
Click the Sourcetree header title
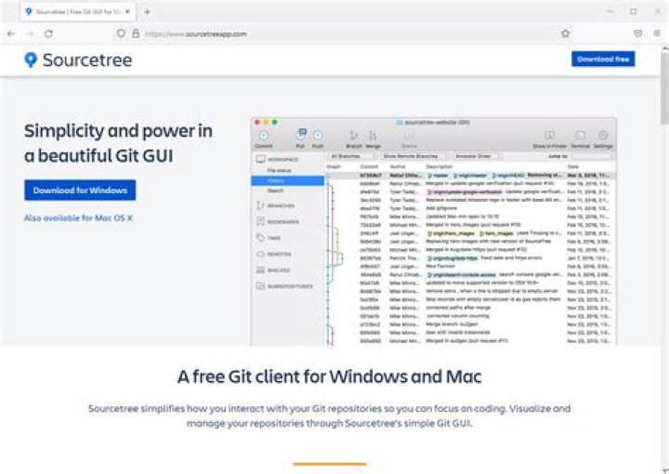coord(87,59)
